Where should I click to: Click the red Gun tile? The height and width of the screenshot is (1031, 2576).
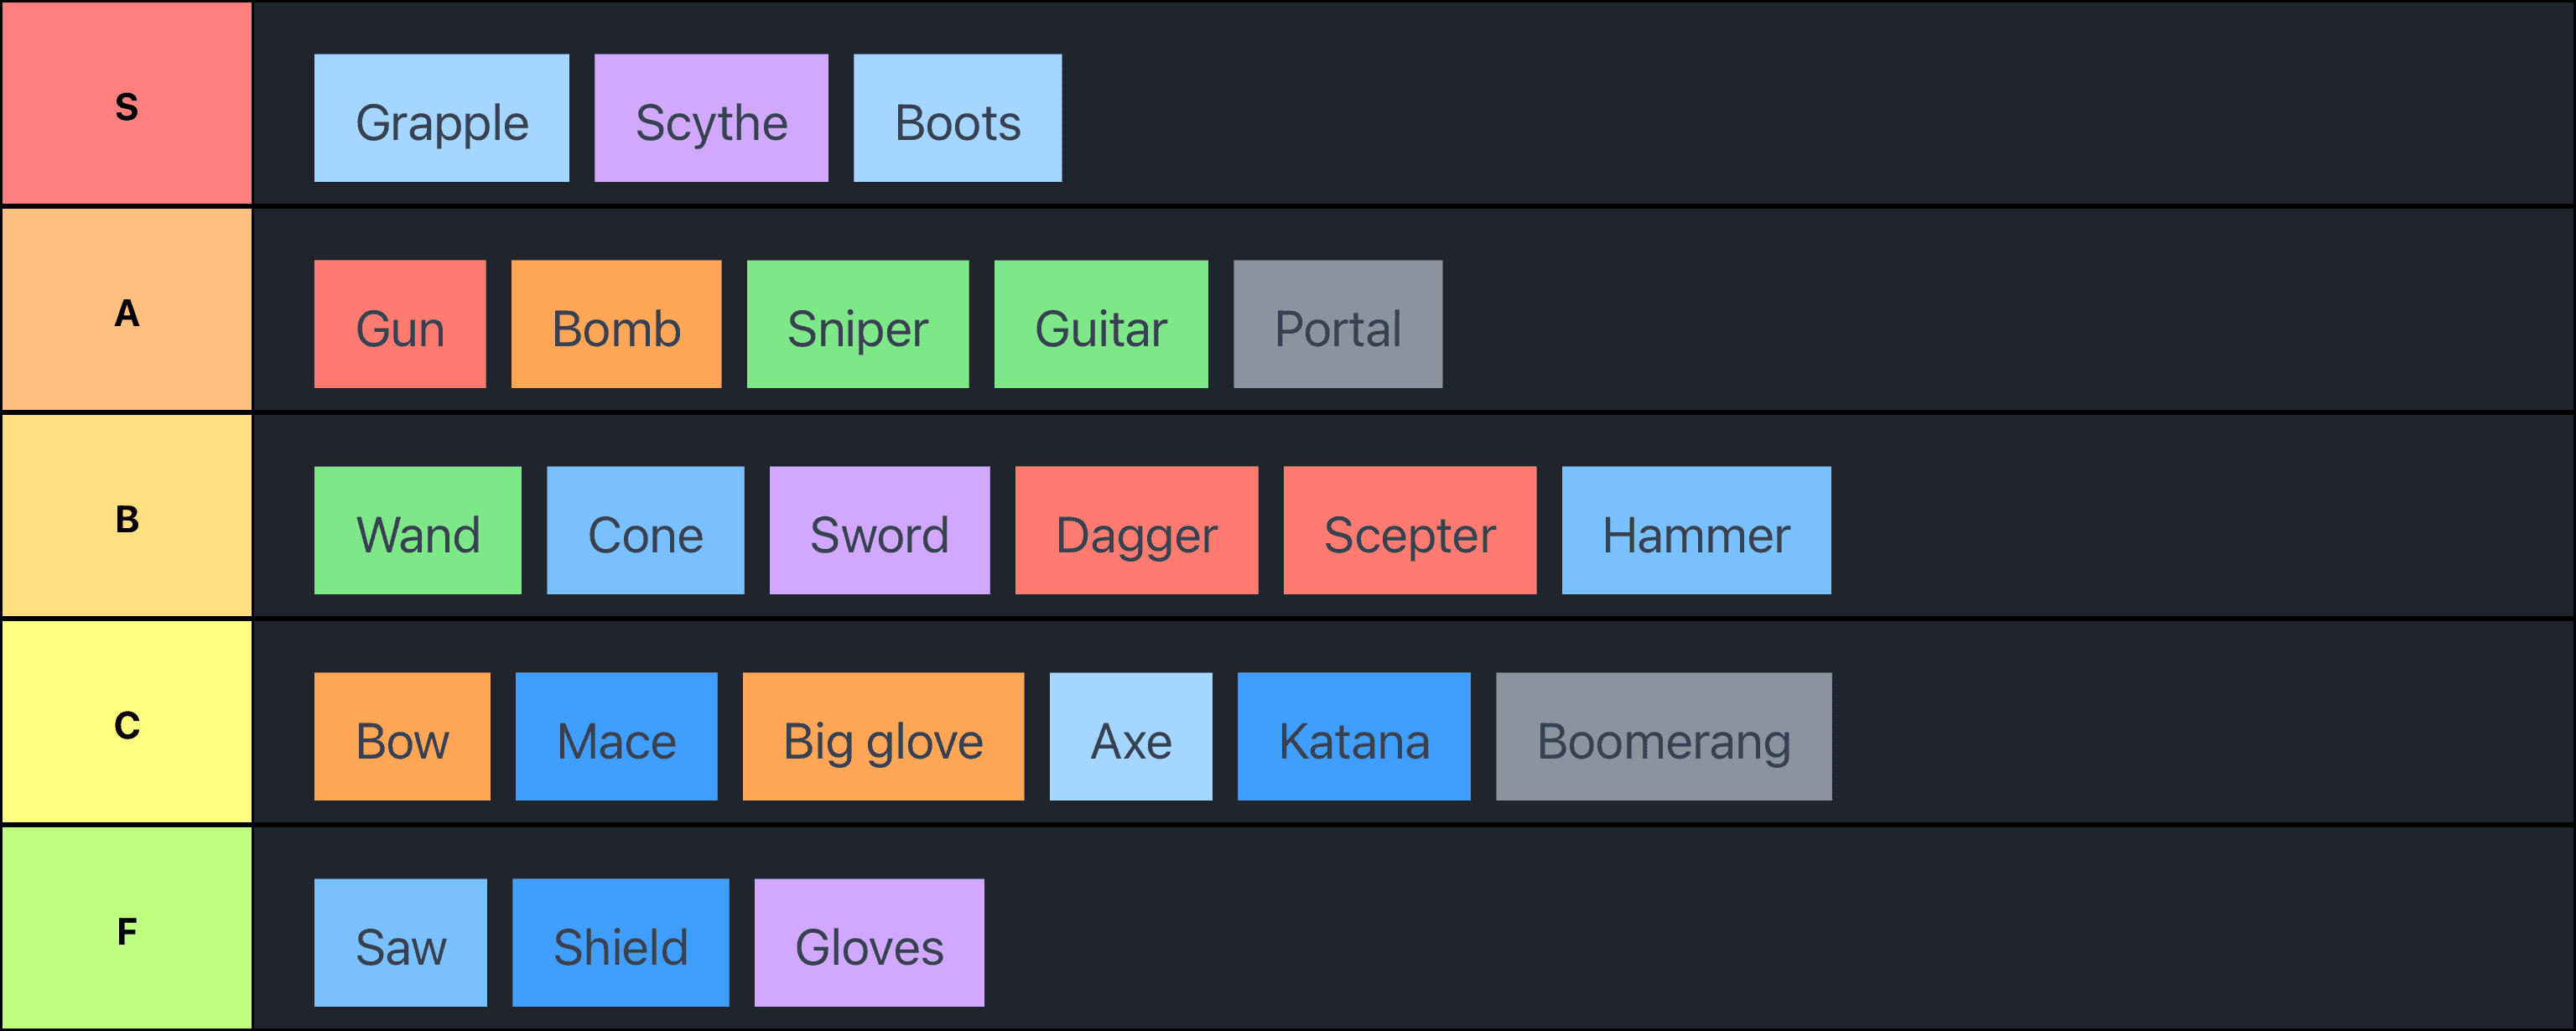400,324
